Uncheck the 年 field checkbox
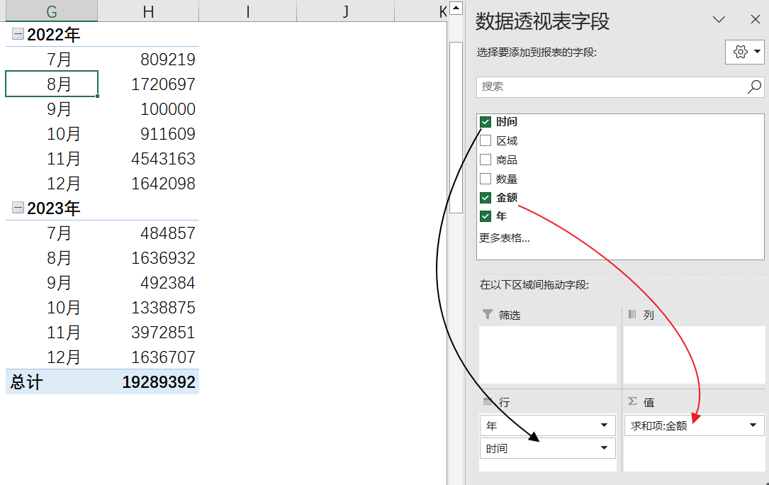The height and width of the screenshot is (485, 769). [x=485, y=216]
